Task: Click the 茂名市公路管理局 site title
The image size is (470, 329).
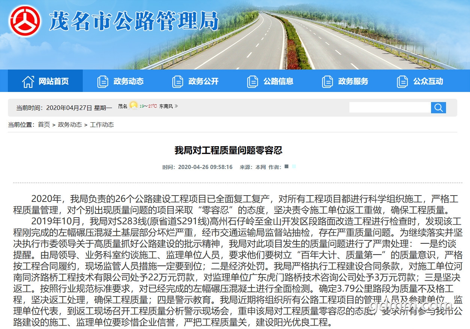Action: [x=134, y=21]
